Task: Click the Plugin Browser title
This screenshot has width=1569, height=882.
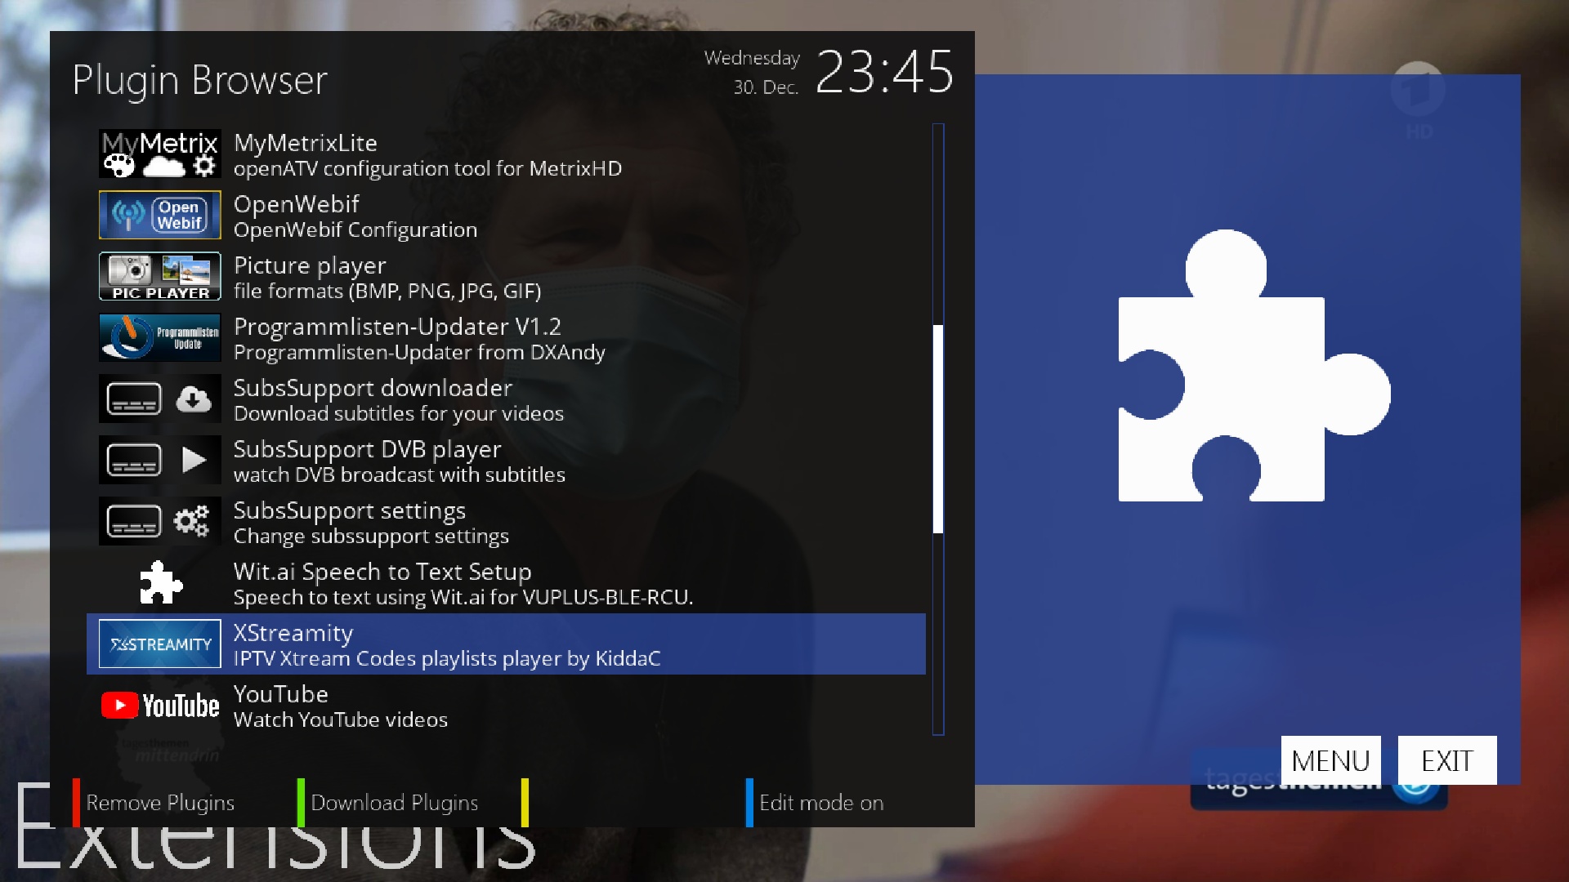Action: click(200, 81)
